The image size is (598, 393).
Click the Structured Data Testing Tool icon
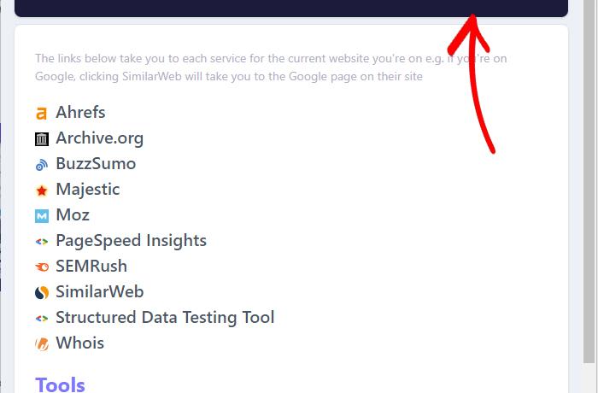pyautogui.click(x=41, y=318)
